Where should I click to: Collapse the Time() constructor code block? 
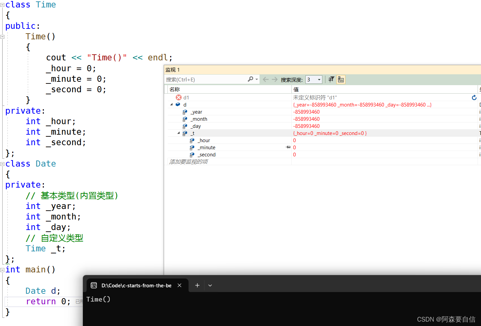(2, 37)
